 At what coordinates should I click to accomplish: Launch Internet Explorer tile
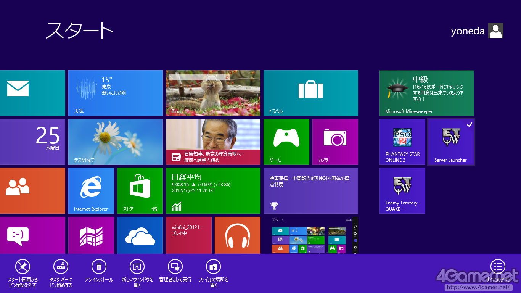(x=91, y=191)
